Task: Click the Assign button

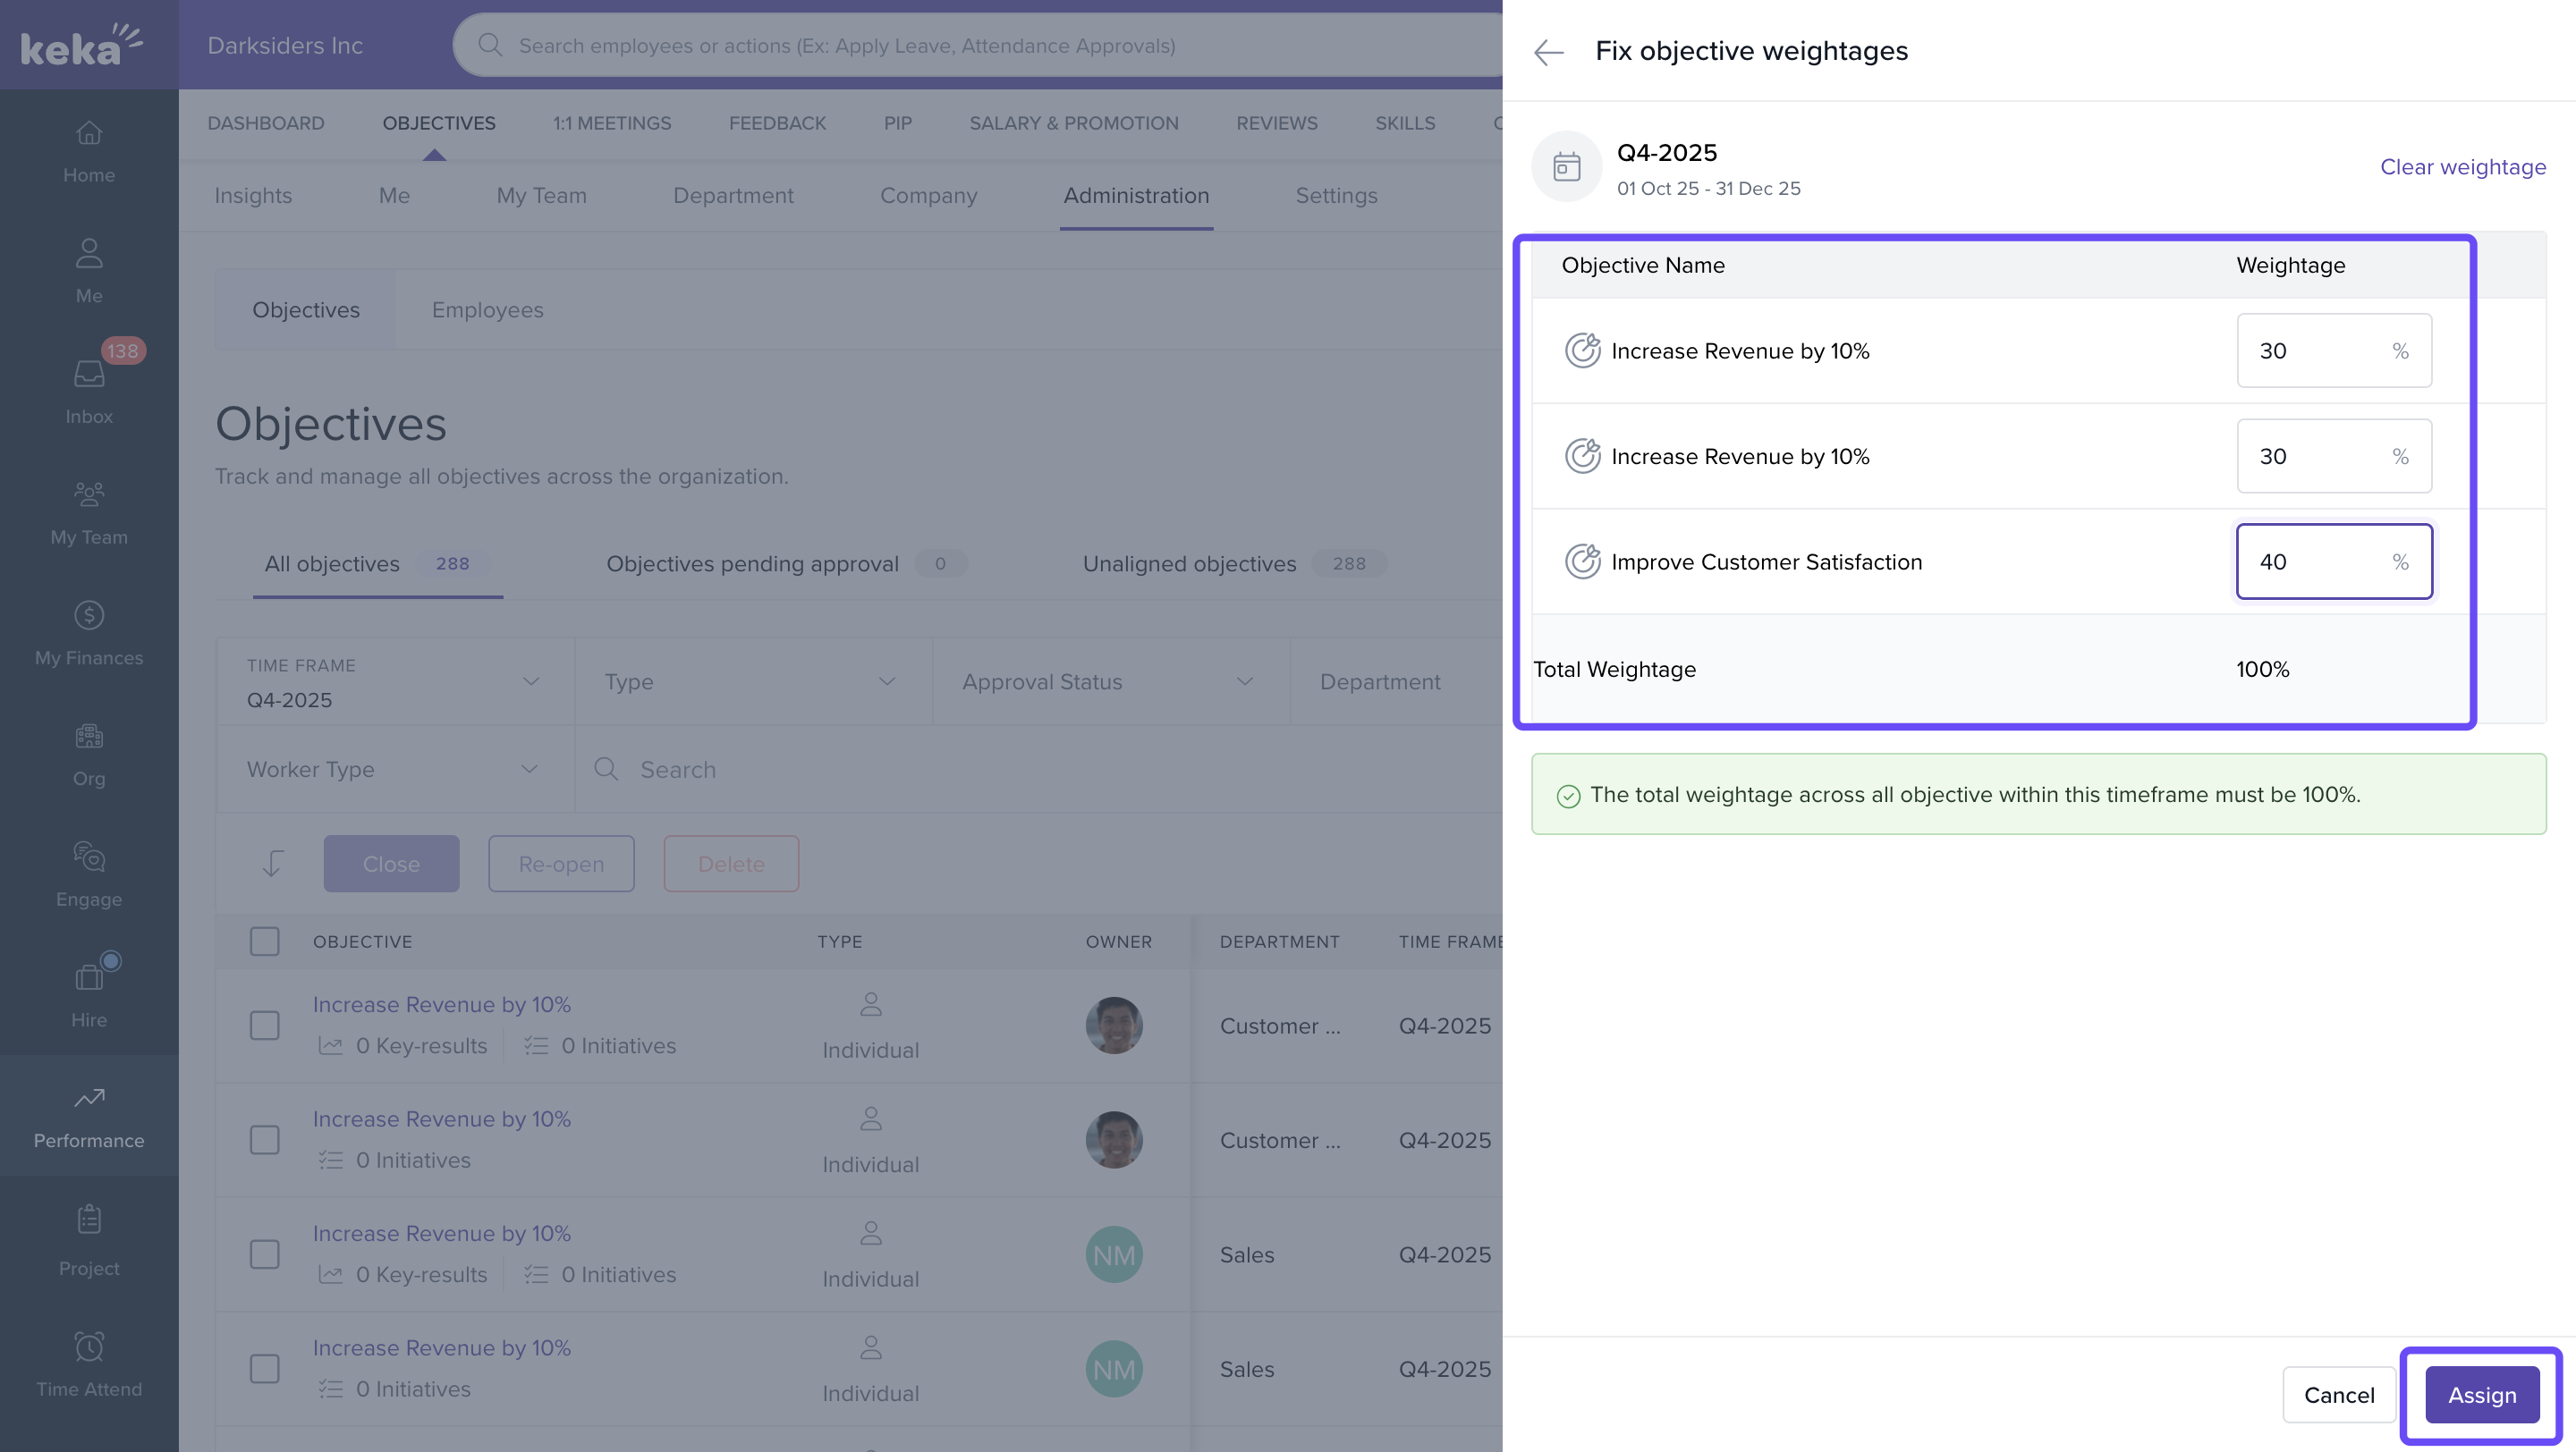Action: click(x=2481, y=1395)
